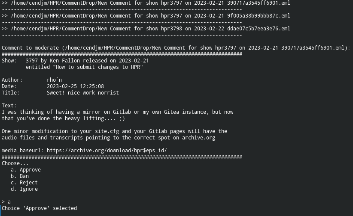Click the 'Comment to moderate' header line
The height and width of the screenshot is (216, 353).
tap(176, 48)
